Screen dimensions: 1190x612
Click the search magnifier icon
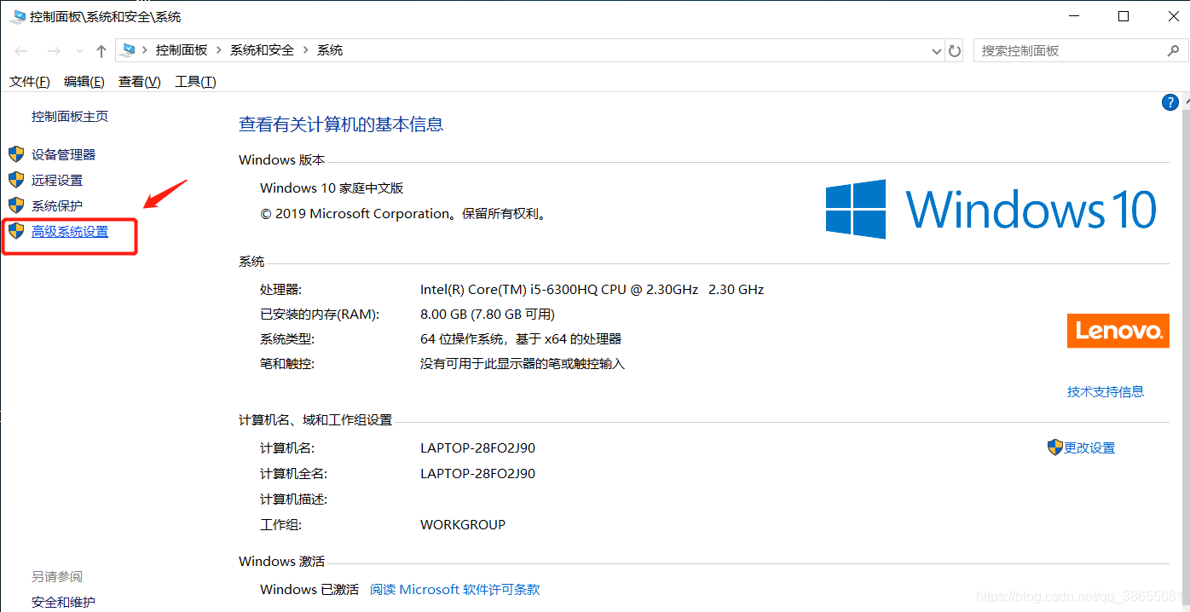[1173, 51]
